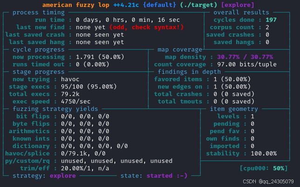The width and height of the screenshot is (300, 187).
Task: Select the cycles done value '197'
Action: pos(271,20)
